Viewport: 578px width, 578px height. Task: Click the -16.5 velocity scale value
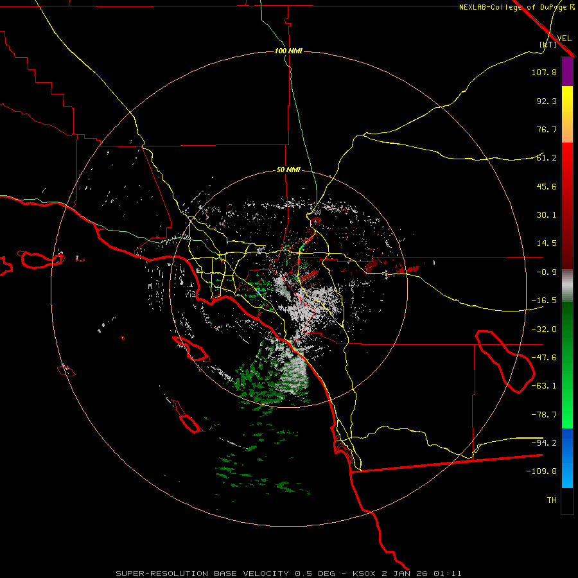click(x=544, y=301)
